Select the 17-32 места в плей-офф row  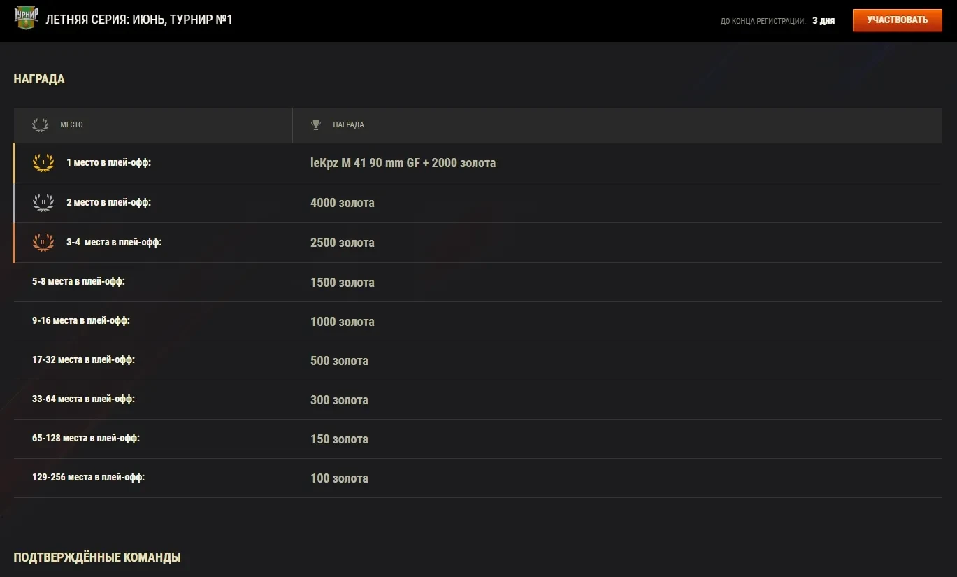tap(83, 360)
